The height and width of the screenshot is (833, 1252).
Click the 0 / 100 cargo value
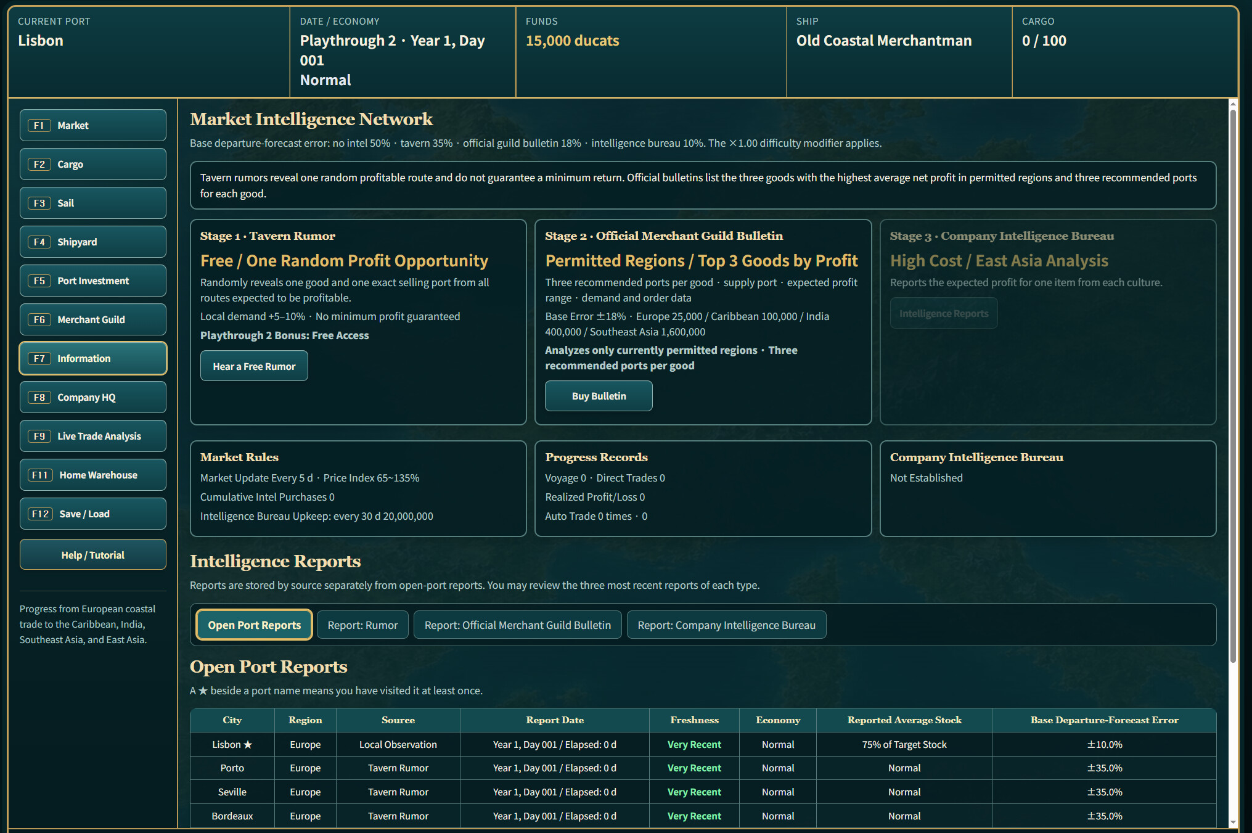(x=1044, y=41)
